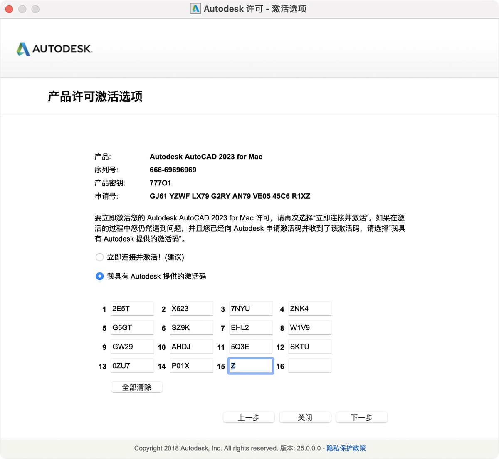Screen dimensions: 499x459
Task: Click activation code field 3 containing 7NYU
Action: 251,309
